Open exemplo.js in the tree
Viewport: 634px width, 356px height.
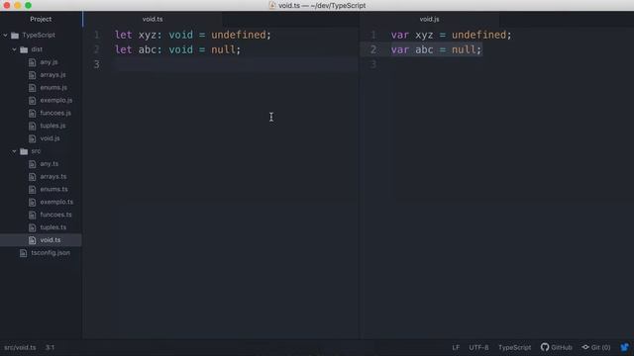click(56, 101)
